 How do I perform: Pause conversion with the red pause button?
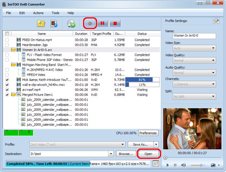click(103, 24)
